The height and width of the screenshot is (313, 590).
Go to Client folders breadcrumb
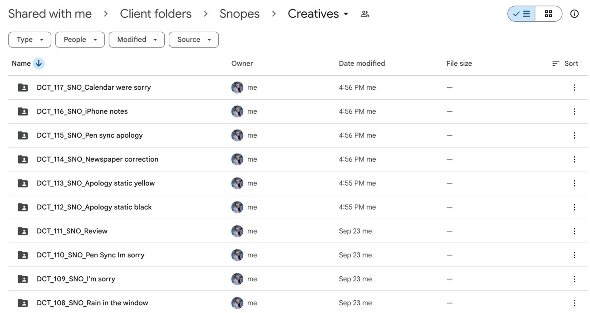pyautogui.click(x=156, y=14)
